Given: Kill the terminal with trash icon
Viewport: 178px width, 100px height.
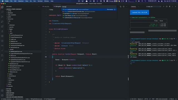Looking at the screenshot, I should 170,7.
